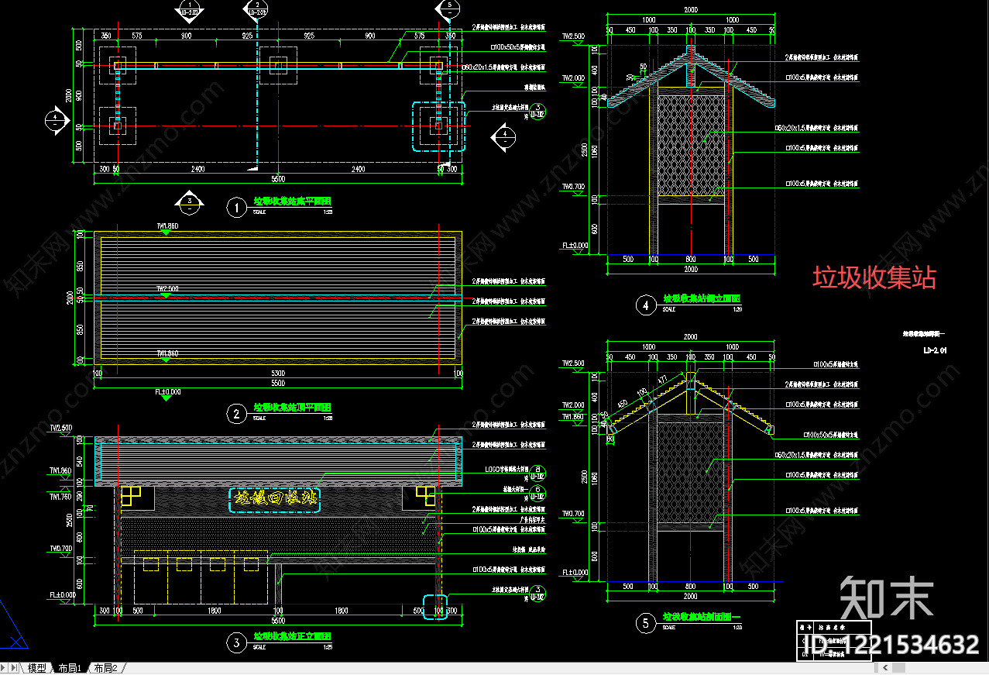989x675 pixels.
Task: Click section marker 4 left of the plan
Action: click(56, 121)
